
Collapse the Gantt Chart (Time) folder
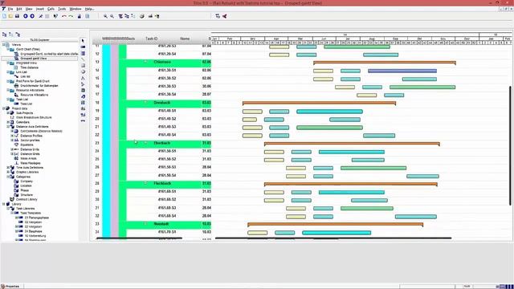point(8,49)
